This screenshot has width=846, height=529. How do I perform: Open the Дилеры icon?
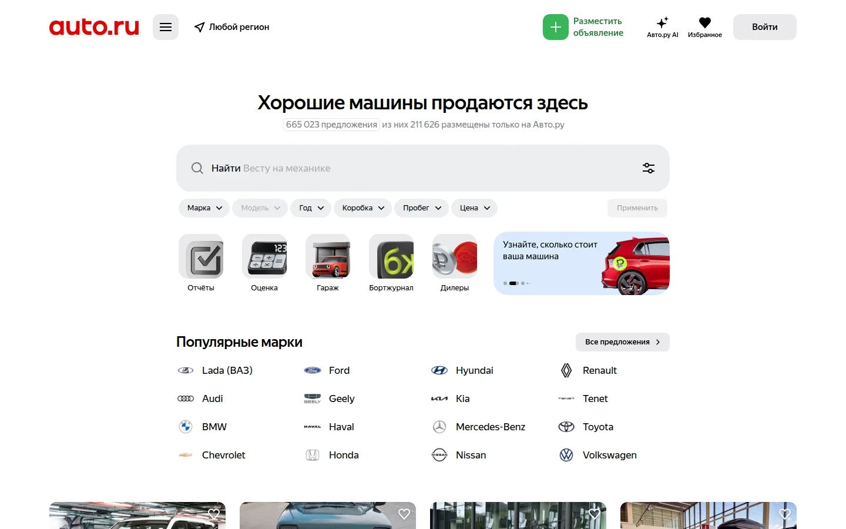(455, 256)
